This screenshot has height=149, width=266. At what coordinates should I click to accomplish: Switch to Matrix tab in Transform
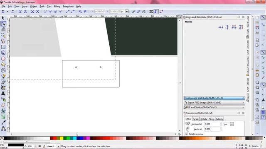[219, 119]
